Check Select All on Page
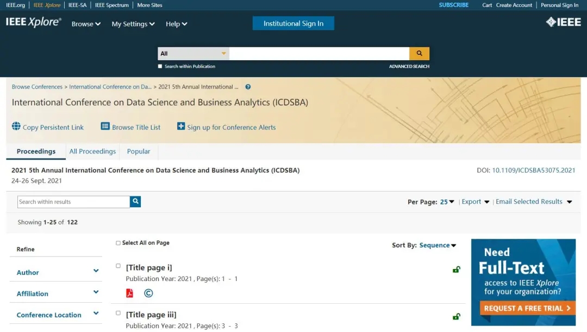This screenshot has width=587, height=332. 118,242
